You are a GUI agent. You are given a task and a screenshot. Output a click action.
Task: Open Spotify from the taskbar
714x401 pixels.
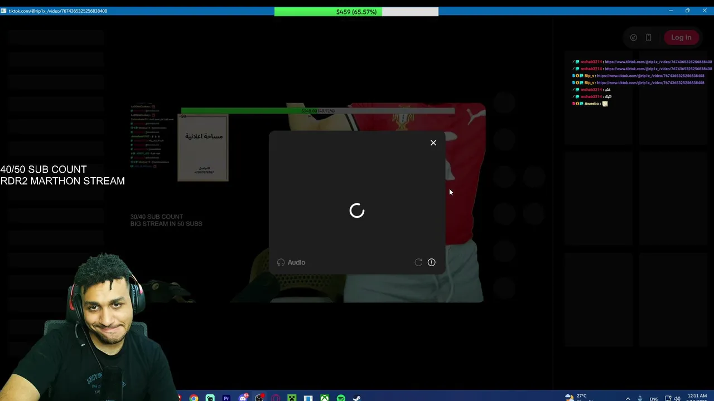pyautogui.click(x=341, y=398)
